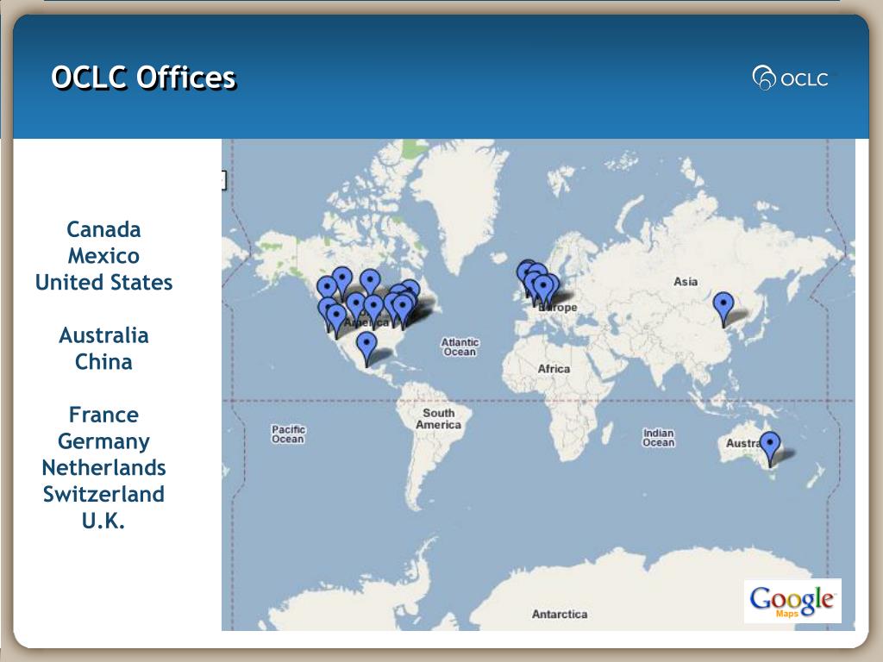This screenshot has height=662, width=883.
Task: Click the OCLC logo in the header
Action: pyautogui.click(x=791, y=78)
